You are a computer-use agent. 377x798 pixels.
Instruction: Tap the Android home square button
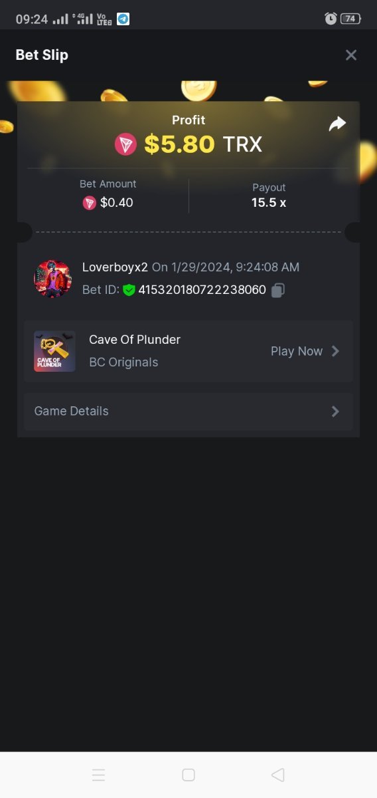point(188,775)
